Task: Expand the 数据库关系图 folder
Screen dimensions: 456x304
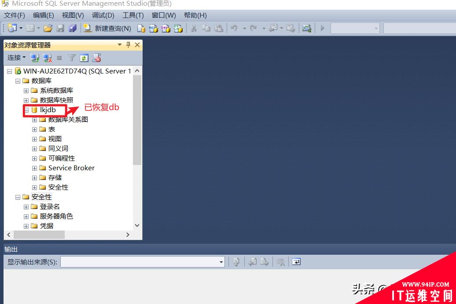Action: (35, 120)
